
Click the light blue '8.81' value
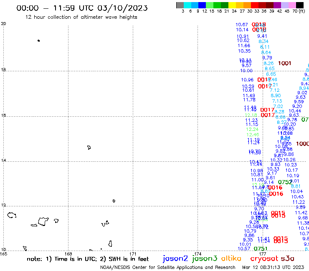pos(296,186)
